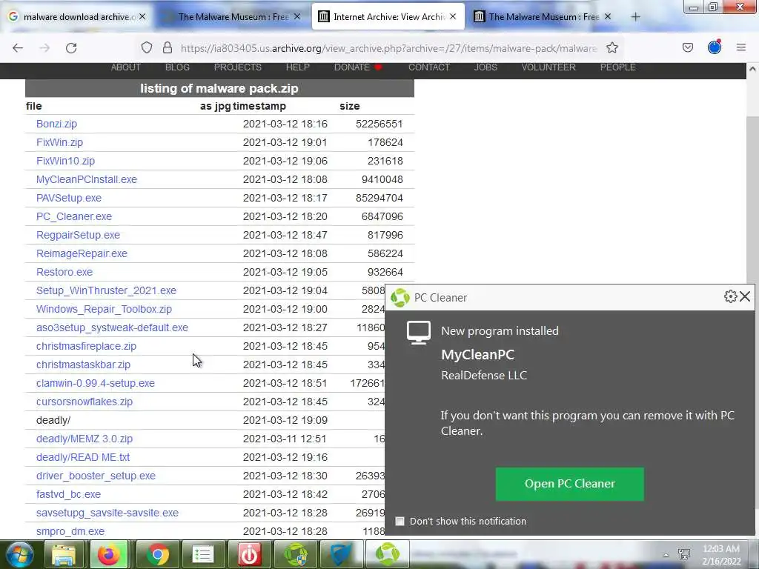Screen dimensions: 759x569
Task: Go back with the browser back arrow
Action: 18,48
